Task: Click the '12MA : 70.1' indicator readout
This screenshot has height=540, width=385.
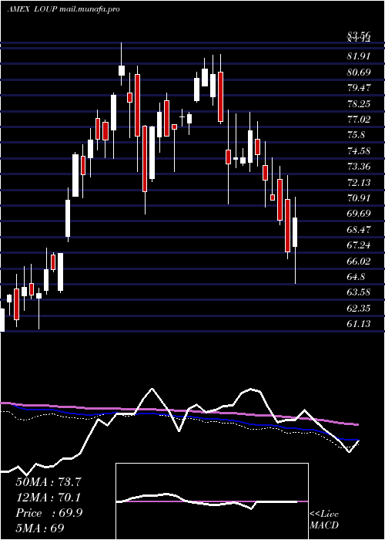Action: [x=49, y=498]
